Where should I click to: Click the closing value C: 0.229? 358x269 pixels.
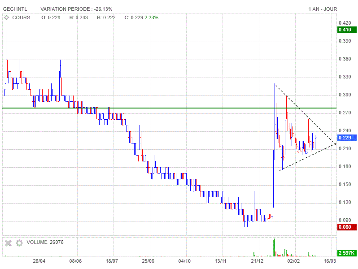pos(134,17)
